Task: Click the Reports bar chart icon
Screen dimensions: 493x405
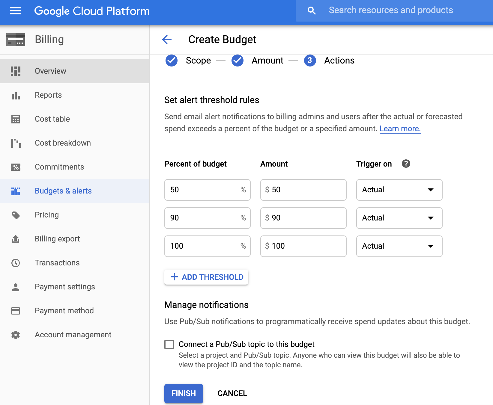Action: [x=16, y=95]
